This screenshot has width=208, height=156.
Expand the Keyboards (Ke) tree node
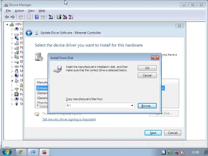[x=12, y=67]
